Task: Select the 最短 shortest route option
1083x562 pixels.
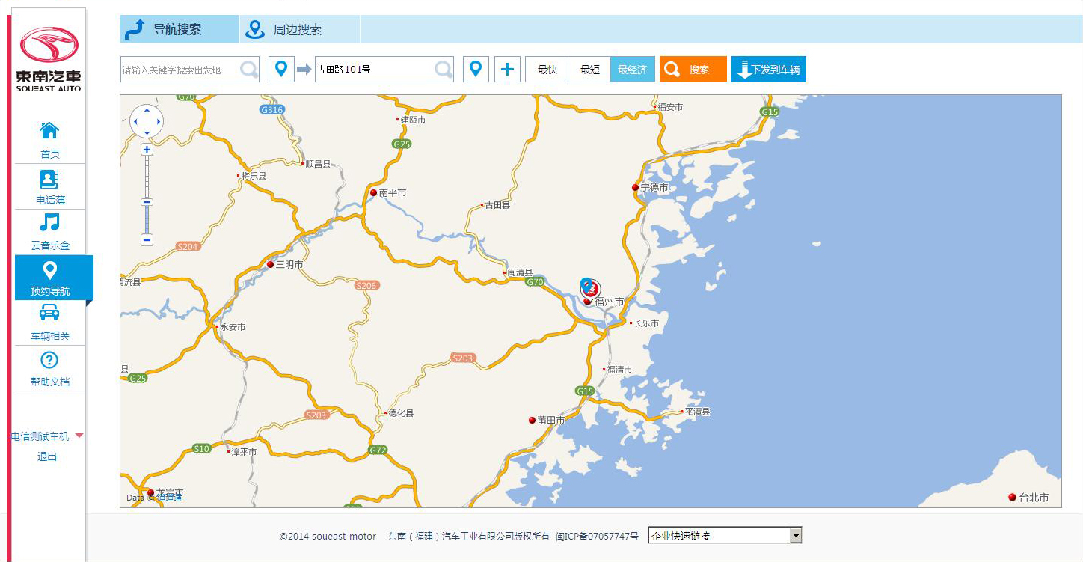Action: (589, 70)
